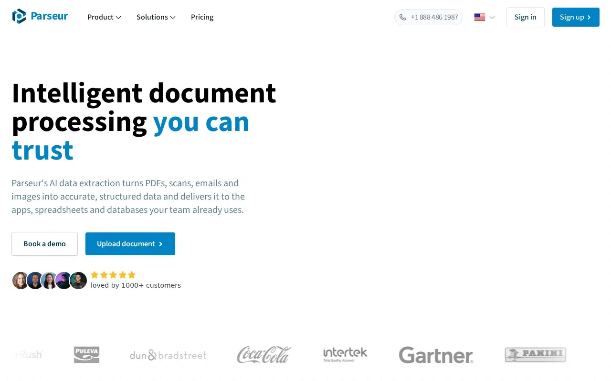This screenshot has height=381, width=611.
Task: Call the +1 888 486 1987 number link
Action: tap(428, 17)
